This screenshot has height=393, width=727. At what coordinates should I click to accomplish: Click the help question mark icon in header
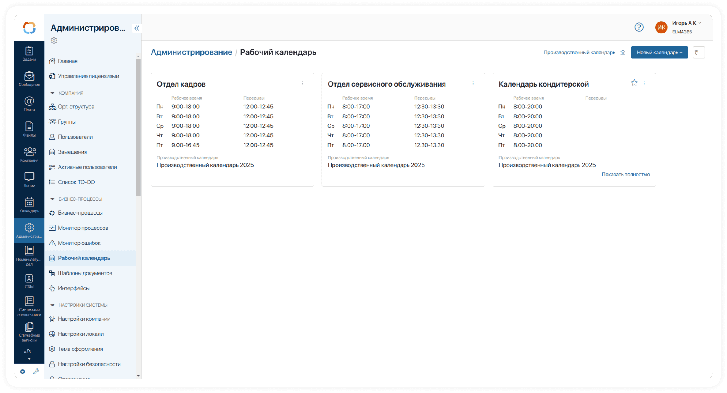tap(639, 27)
